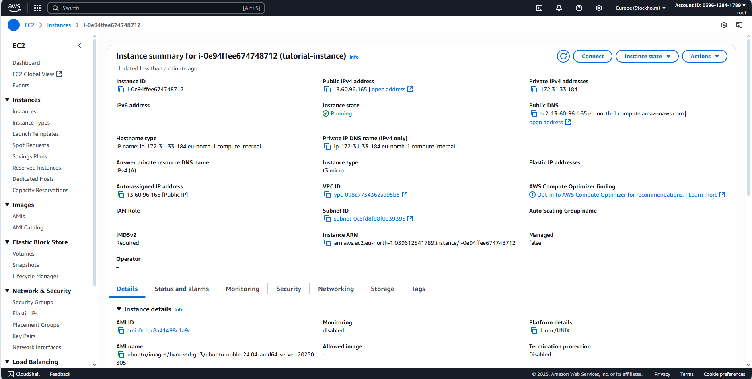752x379 pixels.
Task: Open the vpc-098c7734362aa95b5 link
Action: (366, 195)
